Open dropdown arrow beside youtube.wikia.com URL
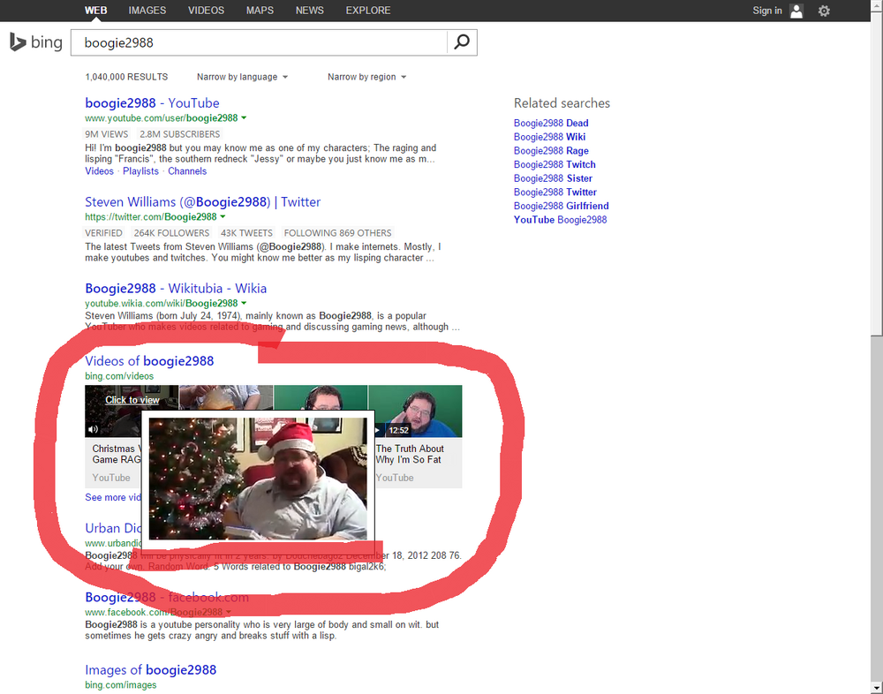The width and height of the screenshot is (883, 694). [244, 303]
